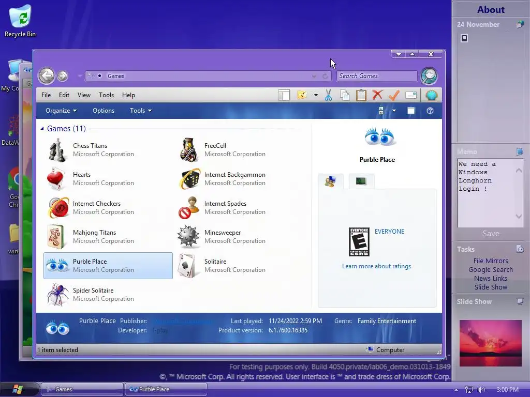530x397 pixels.
Task: Click the scissors Cut icon
Action: tap(328, 95)
